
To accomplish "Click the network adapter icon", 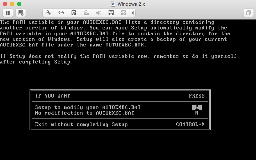I will pos(61,13).
